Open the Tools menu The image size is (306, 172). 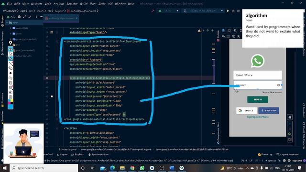tap(102, 4)
